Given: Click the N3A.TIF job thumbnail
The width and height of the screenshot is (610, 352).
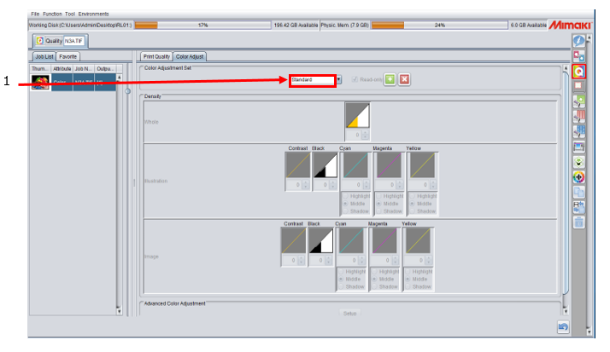Looking at the screenshot, I should tap(41, 83).
